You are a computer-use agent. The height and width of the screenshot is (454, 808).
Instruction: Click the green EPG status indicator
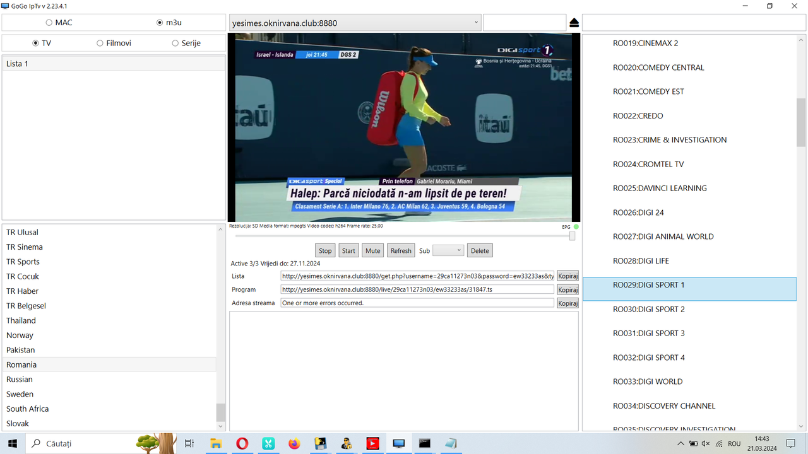tap(576, 227)
